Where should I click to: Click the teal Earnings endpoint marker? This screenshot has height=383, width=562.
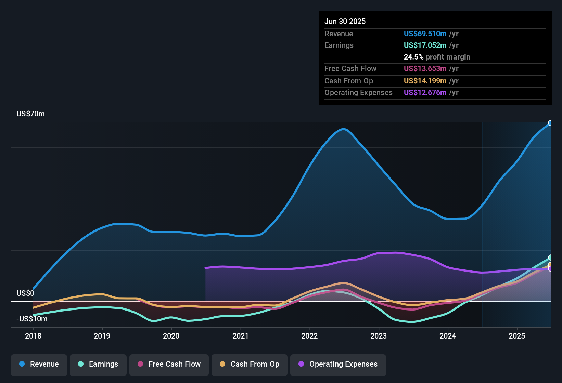(550, 257)
